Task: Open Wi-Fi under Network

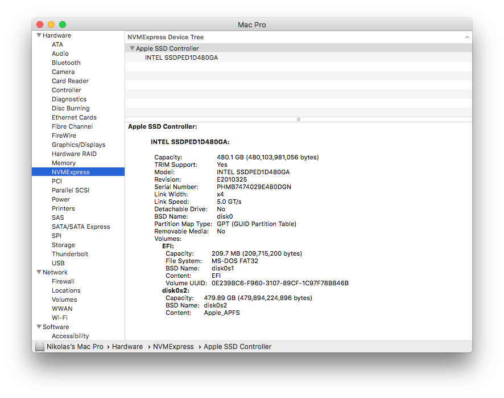Action: (60, 318)
